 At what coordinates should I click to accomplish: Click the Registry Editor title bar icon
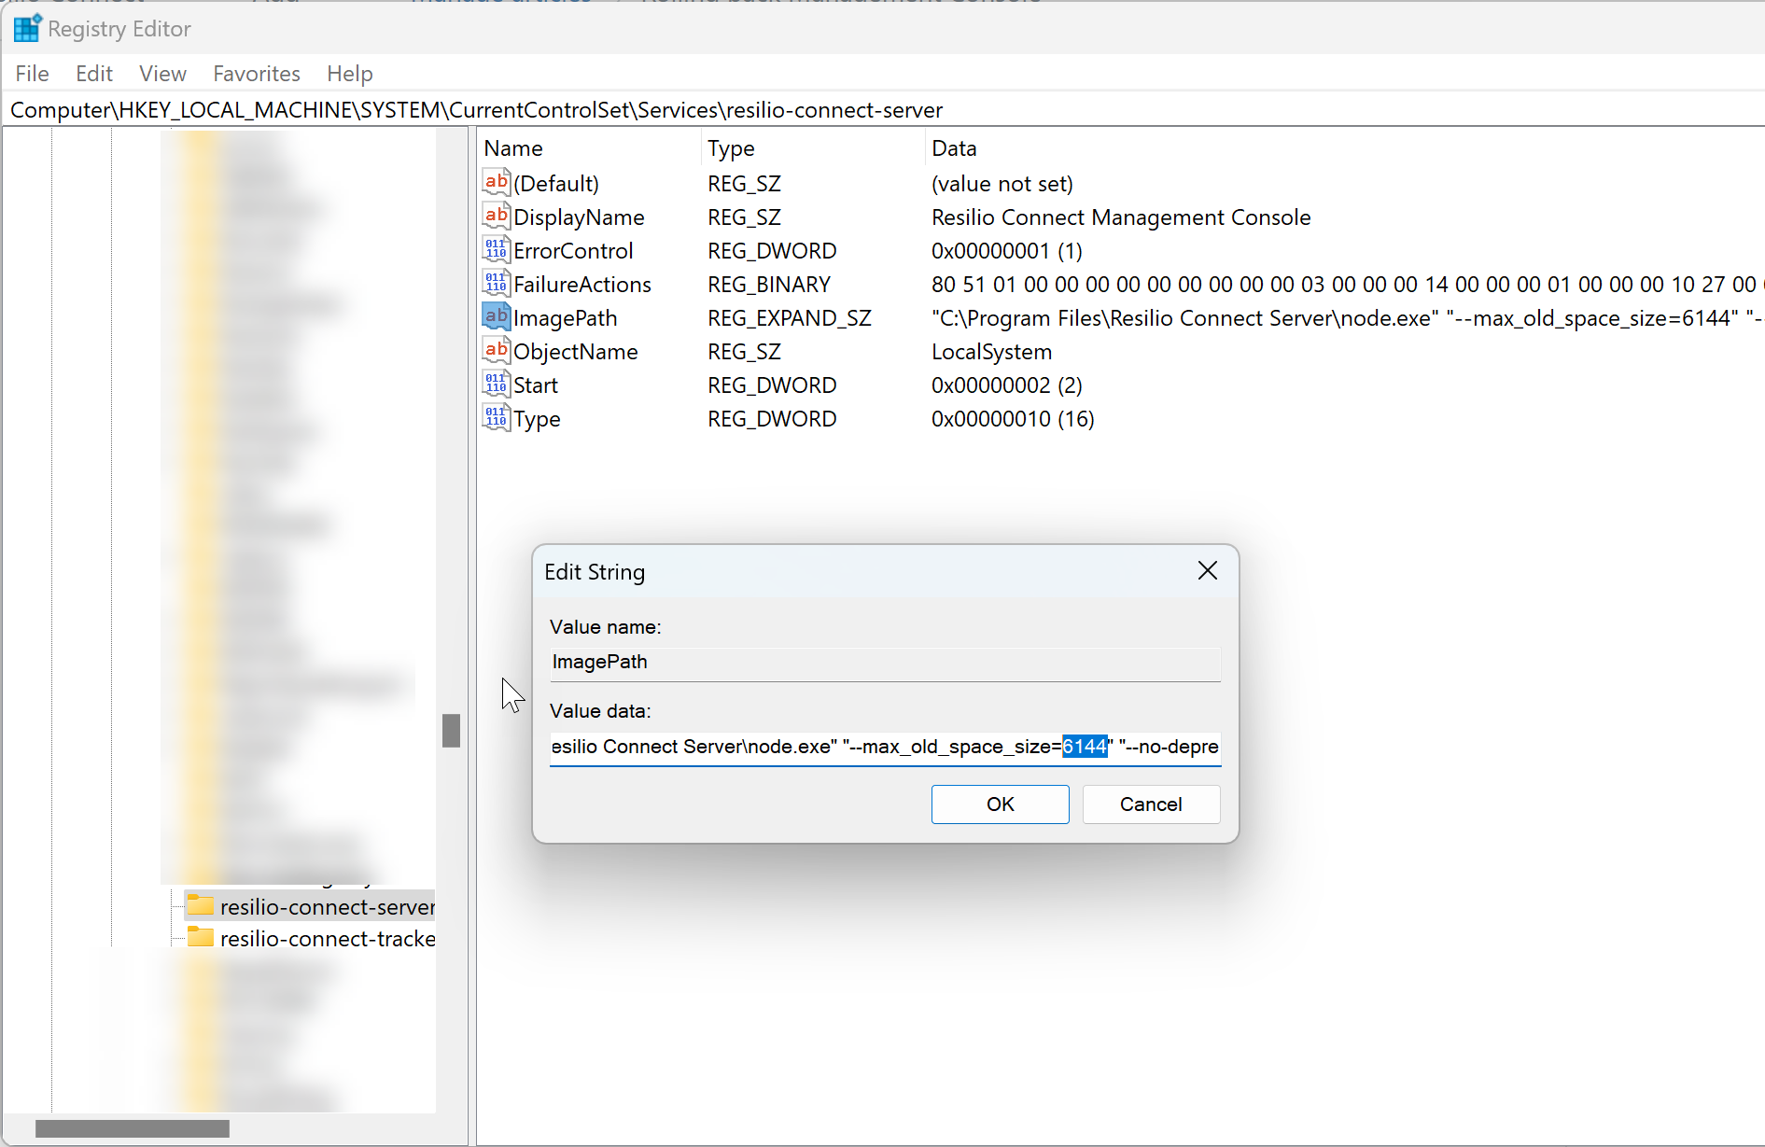click(x=27, y=28)
